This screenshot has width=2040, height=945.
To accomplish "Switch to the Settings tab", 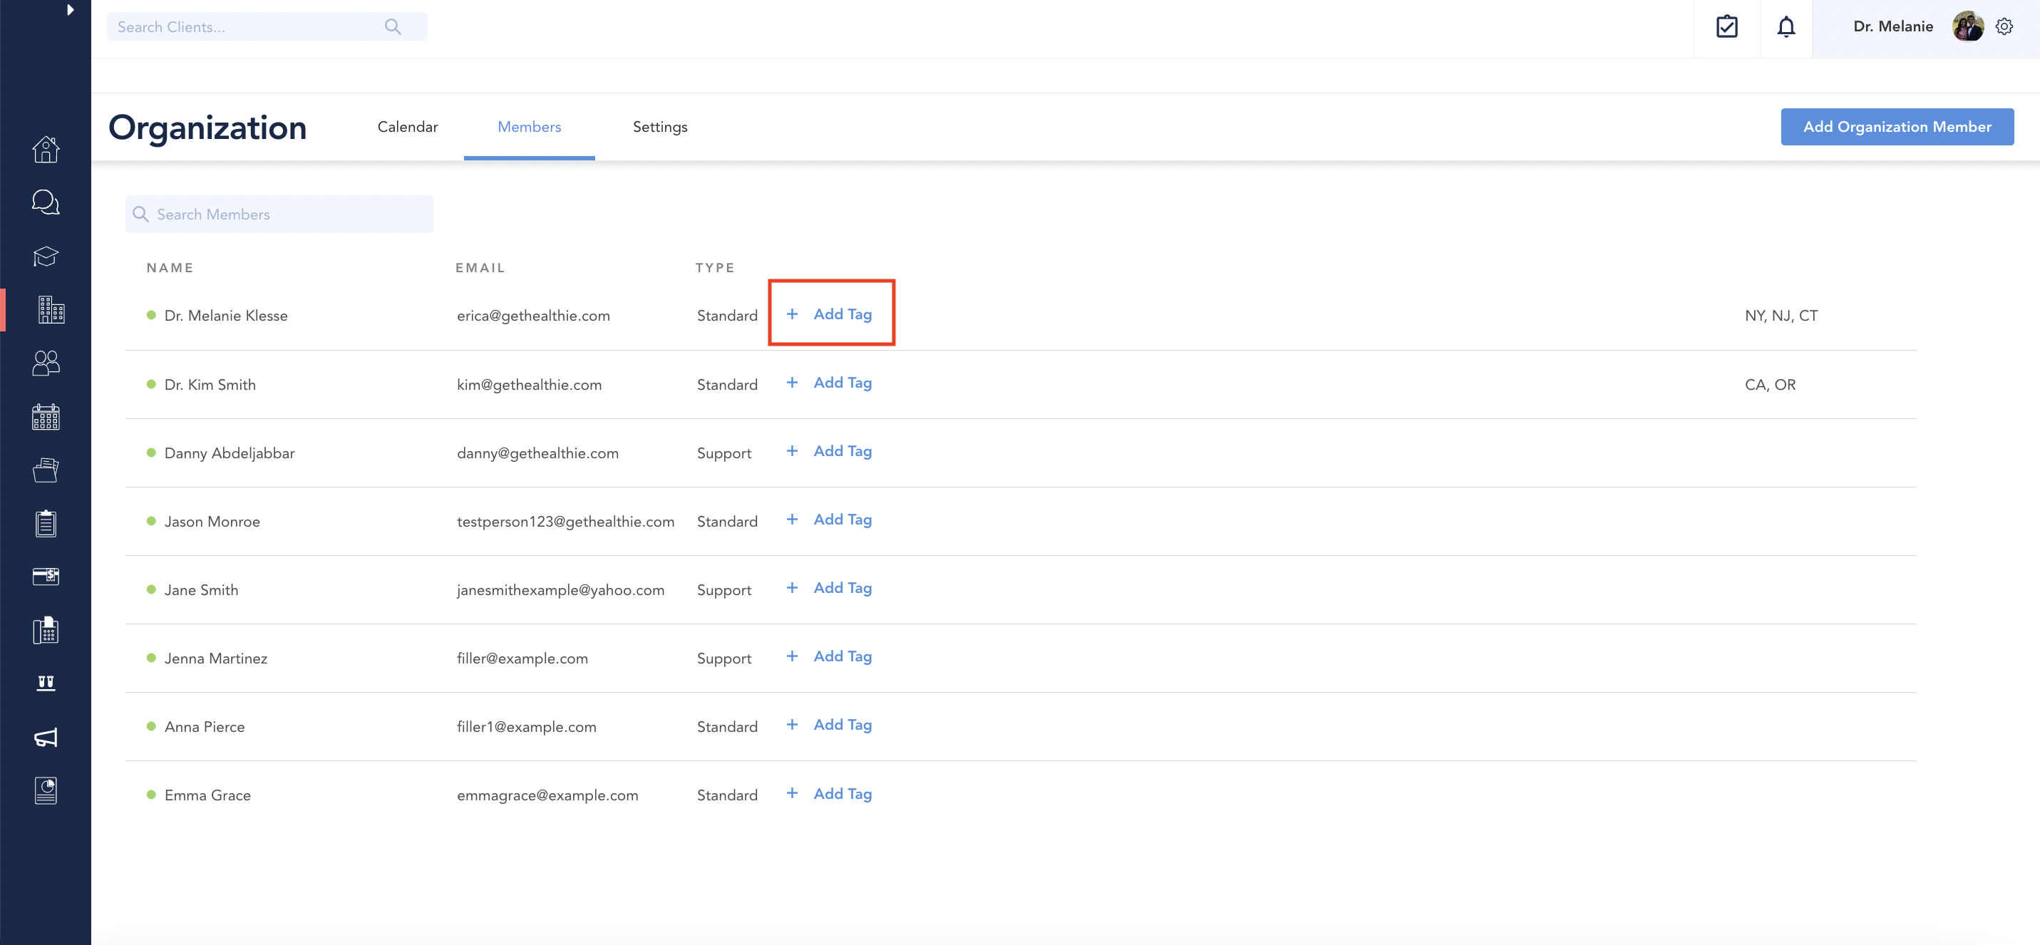I will coord(659,127).
